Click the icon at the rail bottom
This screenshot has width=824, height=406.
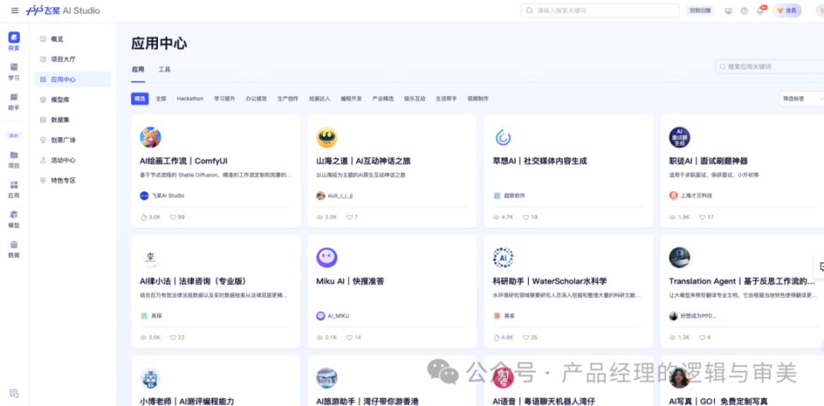click(x=15, y=393)
